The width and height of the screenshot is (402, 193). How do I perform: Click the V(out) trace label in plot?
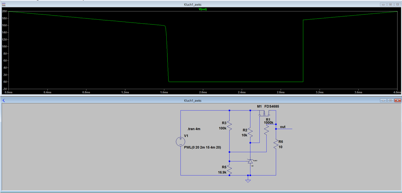[x=202, y=9]
